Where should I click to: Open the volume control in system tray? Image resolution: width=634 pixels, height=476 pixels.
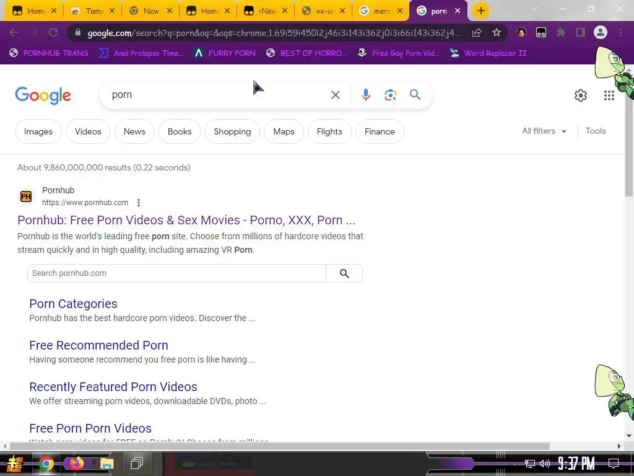(x=545, y=464)
